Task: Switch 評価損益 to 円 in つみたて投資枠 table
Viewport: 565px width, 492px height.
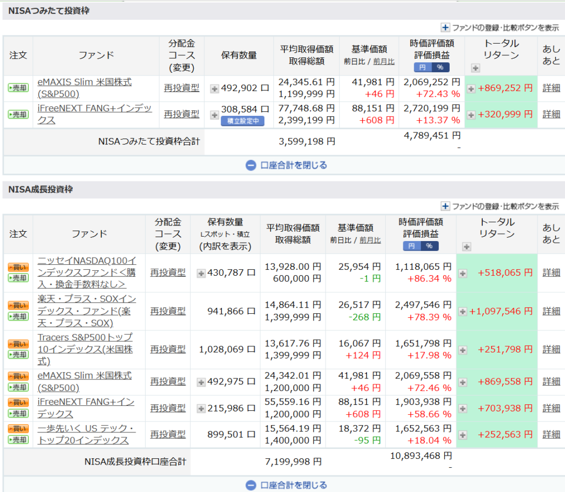Action: tap(423, 67)
